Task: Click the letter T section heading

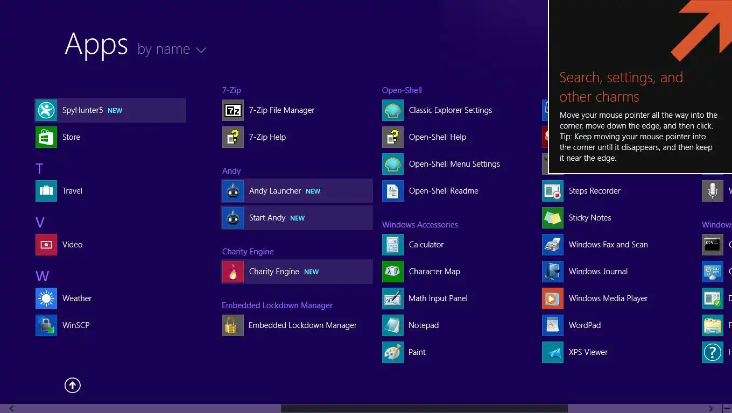Action: click(39, 169)
